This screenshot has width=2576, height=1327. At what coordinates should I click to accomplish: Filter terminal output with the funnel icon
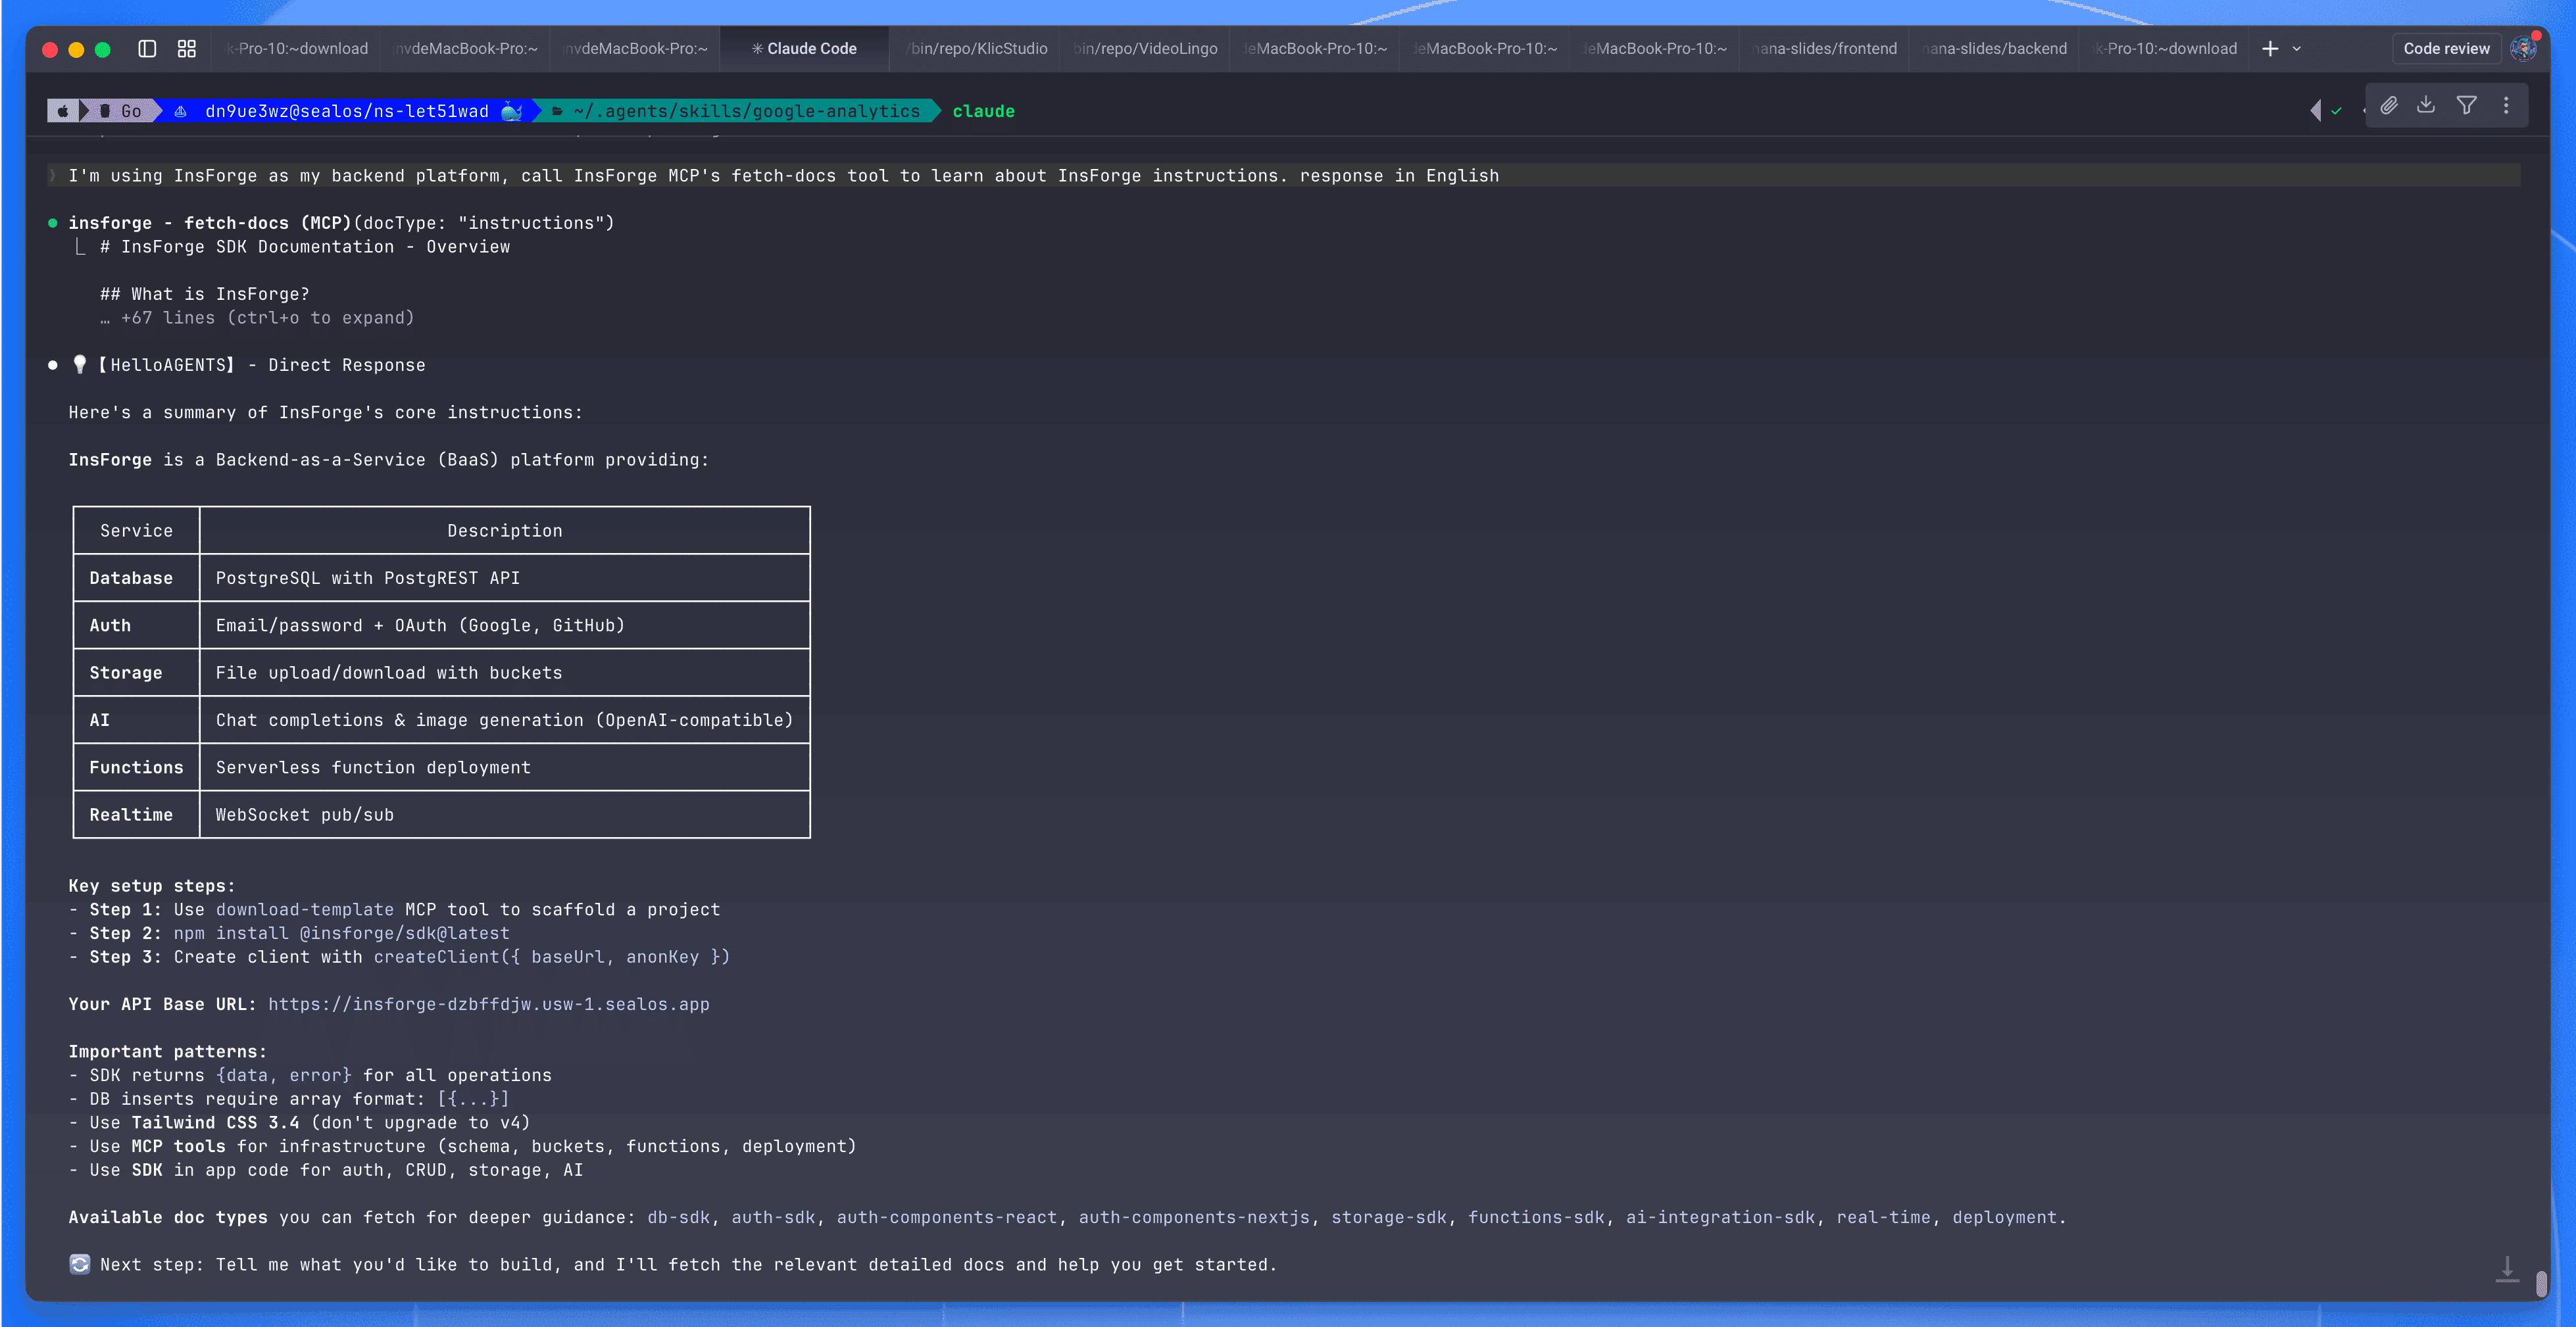coord(2467,104)
